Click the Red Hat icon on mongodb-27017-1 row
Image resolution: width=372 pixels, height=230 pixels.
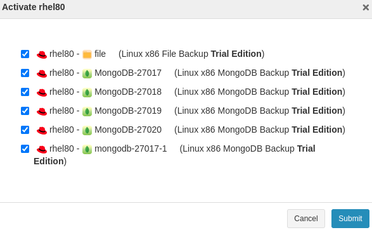(42, 150)
